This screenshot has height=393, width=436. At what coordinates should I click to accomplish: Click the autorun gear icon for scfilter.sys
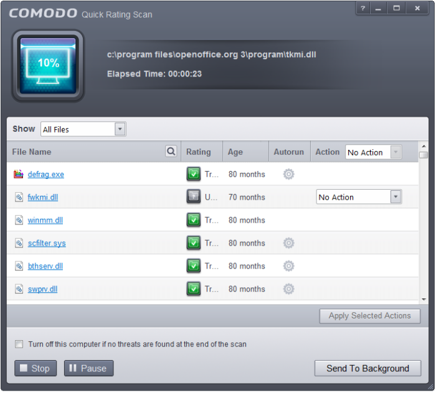tap(288, 243)
